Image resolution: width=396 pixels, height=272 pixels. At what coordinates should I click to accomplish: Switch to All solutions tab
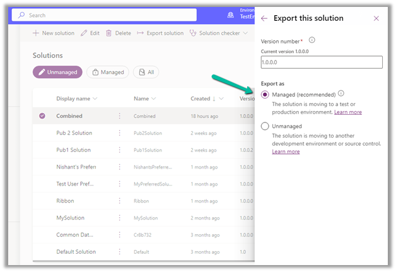point(146,73)
